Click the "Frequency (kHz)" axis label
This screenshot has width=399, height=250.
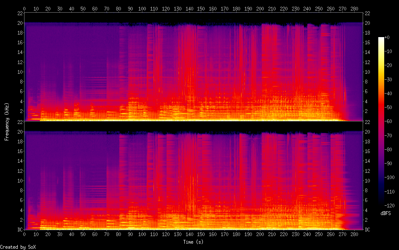(x=7, y=121)
